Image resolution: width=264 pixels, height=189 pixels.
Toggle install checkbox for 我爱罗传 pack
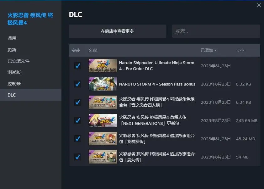(x=78, y=139)
